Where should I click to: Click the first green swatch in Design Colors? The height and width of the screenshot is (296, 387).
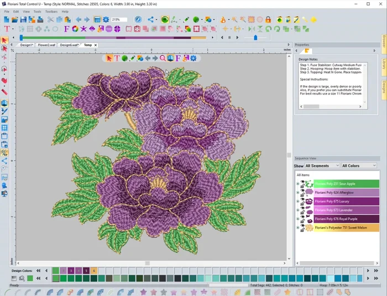coord(55,271)
